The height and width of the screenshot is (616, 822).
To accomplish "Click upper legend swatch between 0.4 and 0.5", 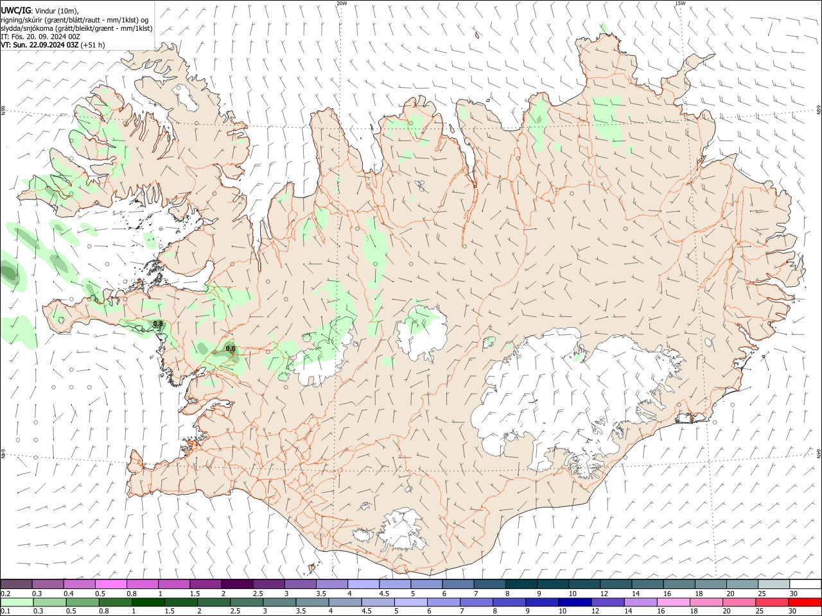I will (79, 584).
